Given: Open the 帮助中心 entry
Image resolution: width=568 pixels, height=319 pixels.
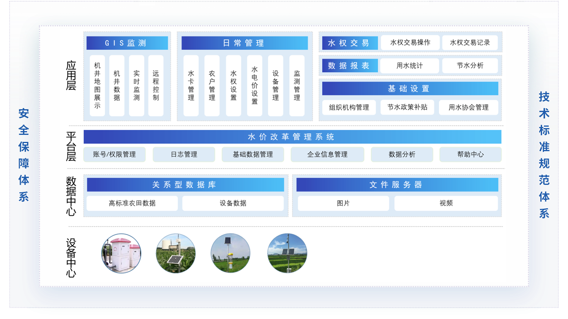Looking at the screenshot, I should (x=471, y=154).
